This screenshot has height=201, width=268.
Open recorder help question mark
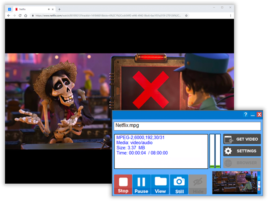click(246, 114)
